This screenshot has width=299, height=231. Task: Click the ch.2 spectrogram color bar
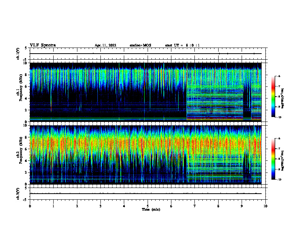point(273,159)
